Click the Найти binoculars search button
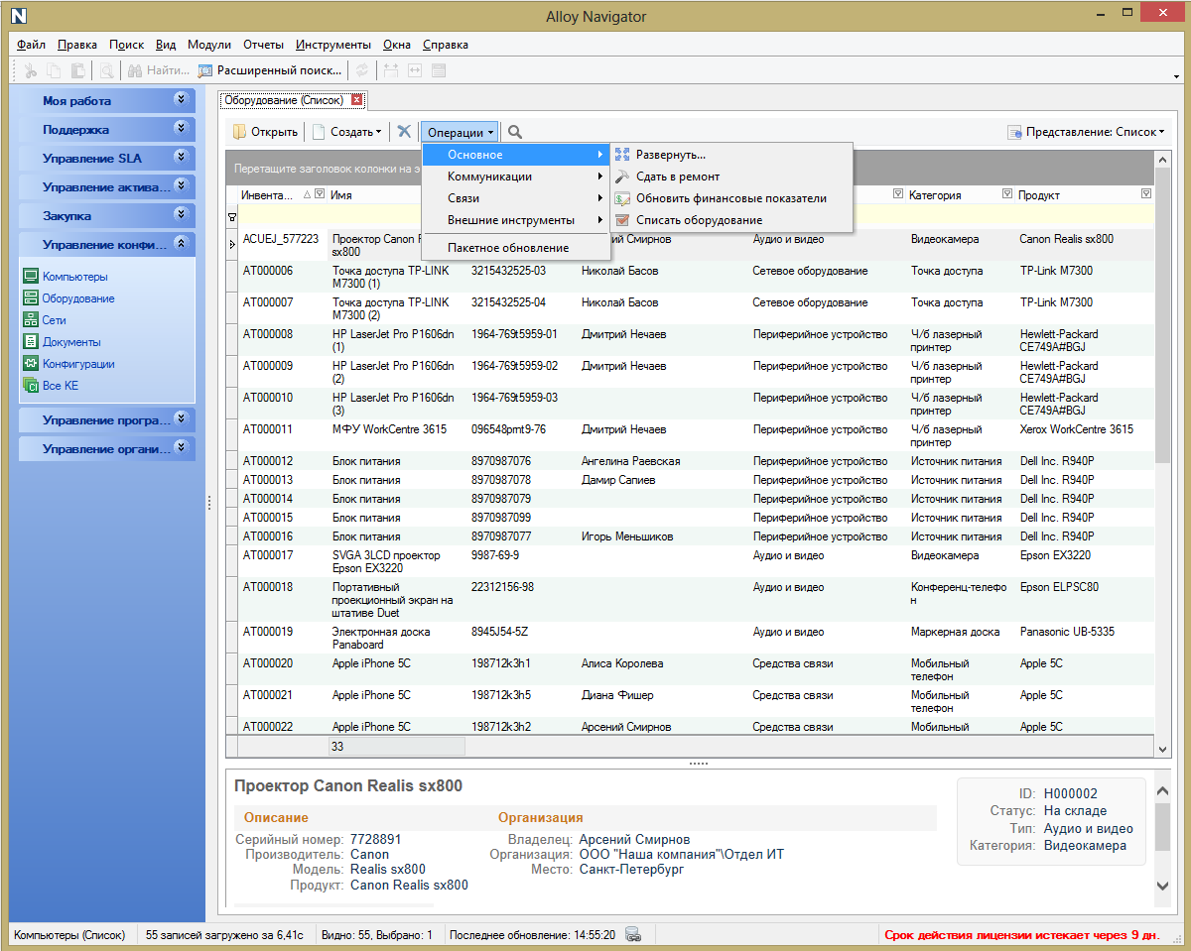 coord(159,70)
